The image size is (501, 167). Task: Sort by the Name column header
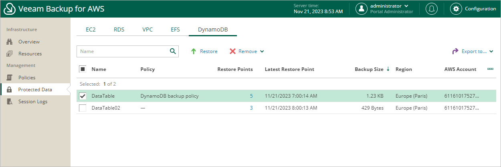coord(99,69)
